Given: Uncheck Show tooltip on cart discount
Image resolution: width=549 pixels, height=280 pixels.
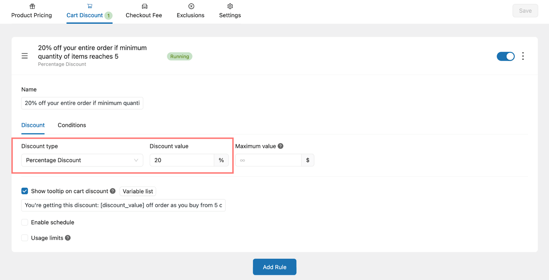Looking at the screenshot, I should 25,191.
